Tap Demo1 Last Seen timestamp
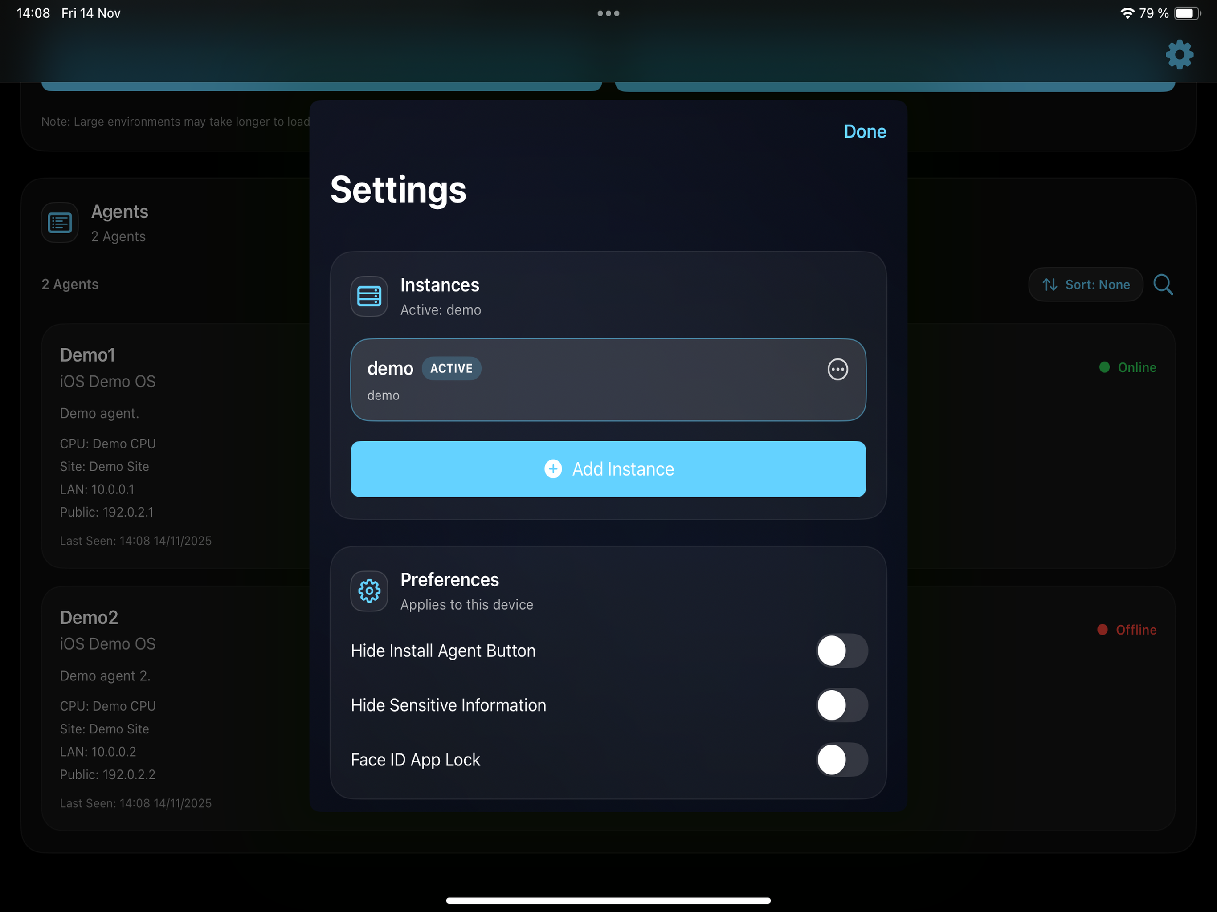Screen dimensions: 1217x912 coord(136,541)
